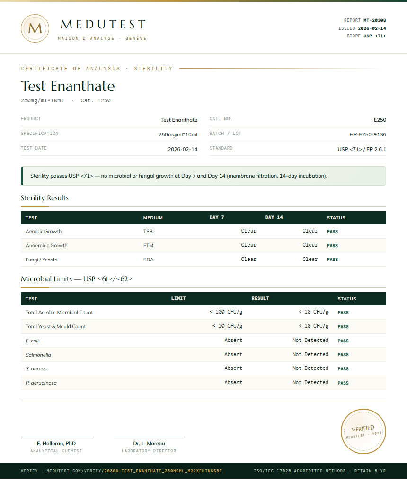Click the CAT. NO. value E250

[x=380, y=120]
